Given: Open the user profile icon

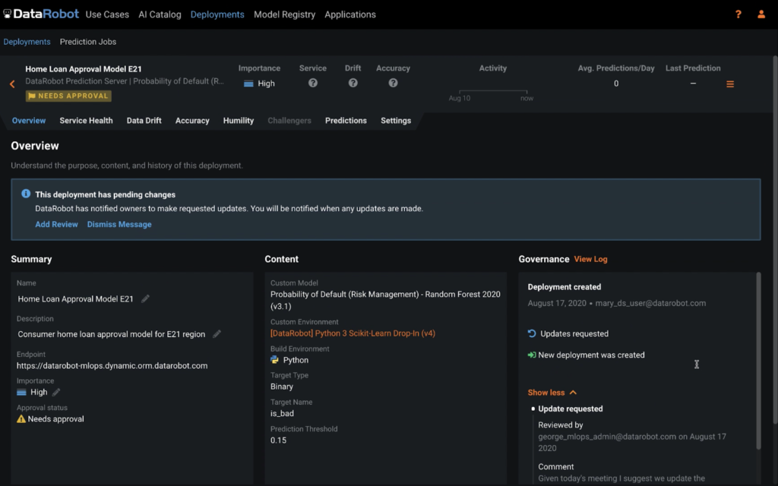Looking at the screenshot, I should [761, 14].
